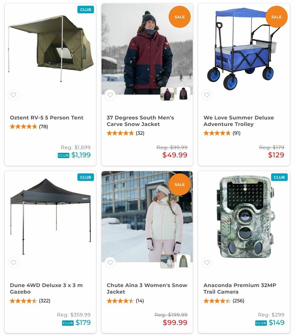View the 322 reviews for Dune Gazebo
The width and height of the screenshot is (296, 336).
click(44, 301)
